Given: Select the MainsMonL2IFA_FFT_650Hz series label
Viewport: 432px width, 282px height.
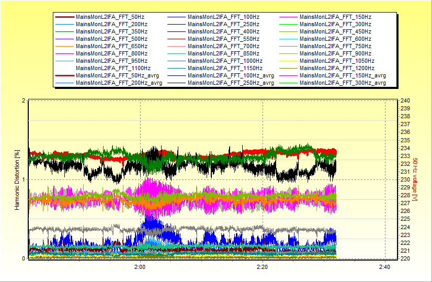Looking at the screenshot, I should click(111, 47).
